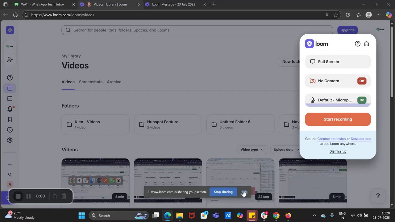Click the small search icon in sidebar

click(x=10, y=175)
